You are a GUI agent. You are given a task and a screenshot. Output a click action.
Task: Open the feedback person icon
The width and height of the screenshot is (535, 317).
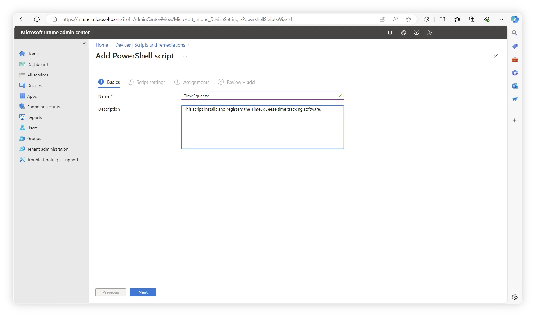(429, 32)
